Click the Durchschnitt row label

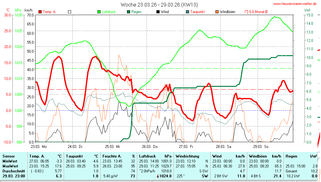click(13, 171)
